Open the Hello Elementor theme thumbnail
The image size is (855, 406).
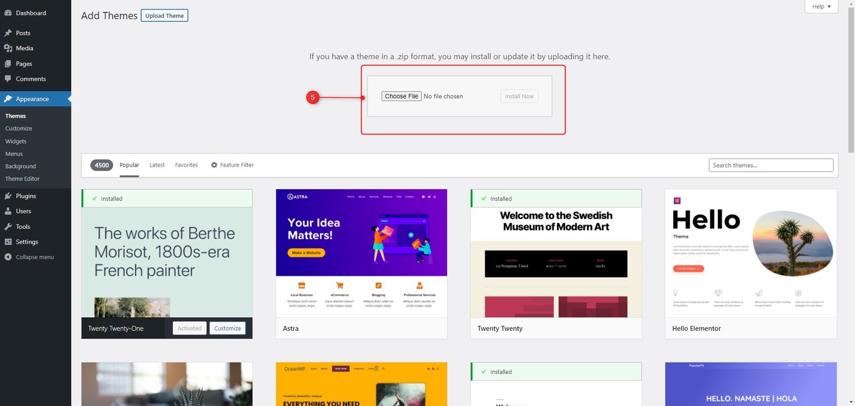(751, 253)
